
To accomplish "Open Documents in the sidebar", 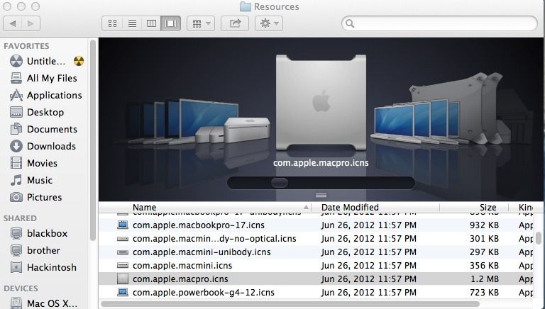I will pos(43,129).
